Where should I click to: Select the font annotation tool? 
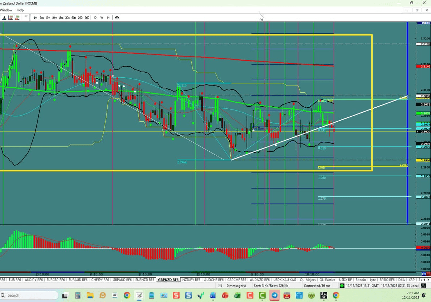pyautogui.click(x=4, y=17)
